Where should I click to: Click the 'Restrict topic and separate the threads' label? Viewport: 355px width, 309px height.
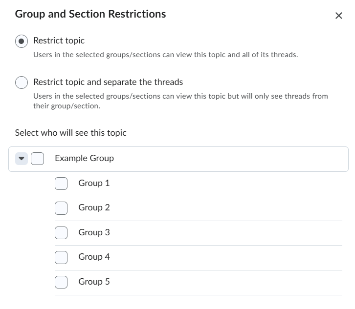(x=108, y=82)
